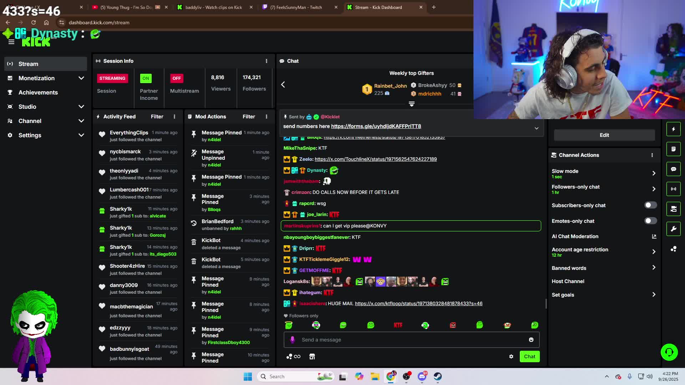This screenshot has height=385, width=685.
Task: Open the pinned forms.gle link
Action: tap(376, 126)
